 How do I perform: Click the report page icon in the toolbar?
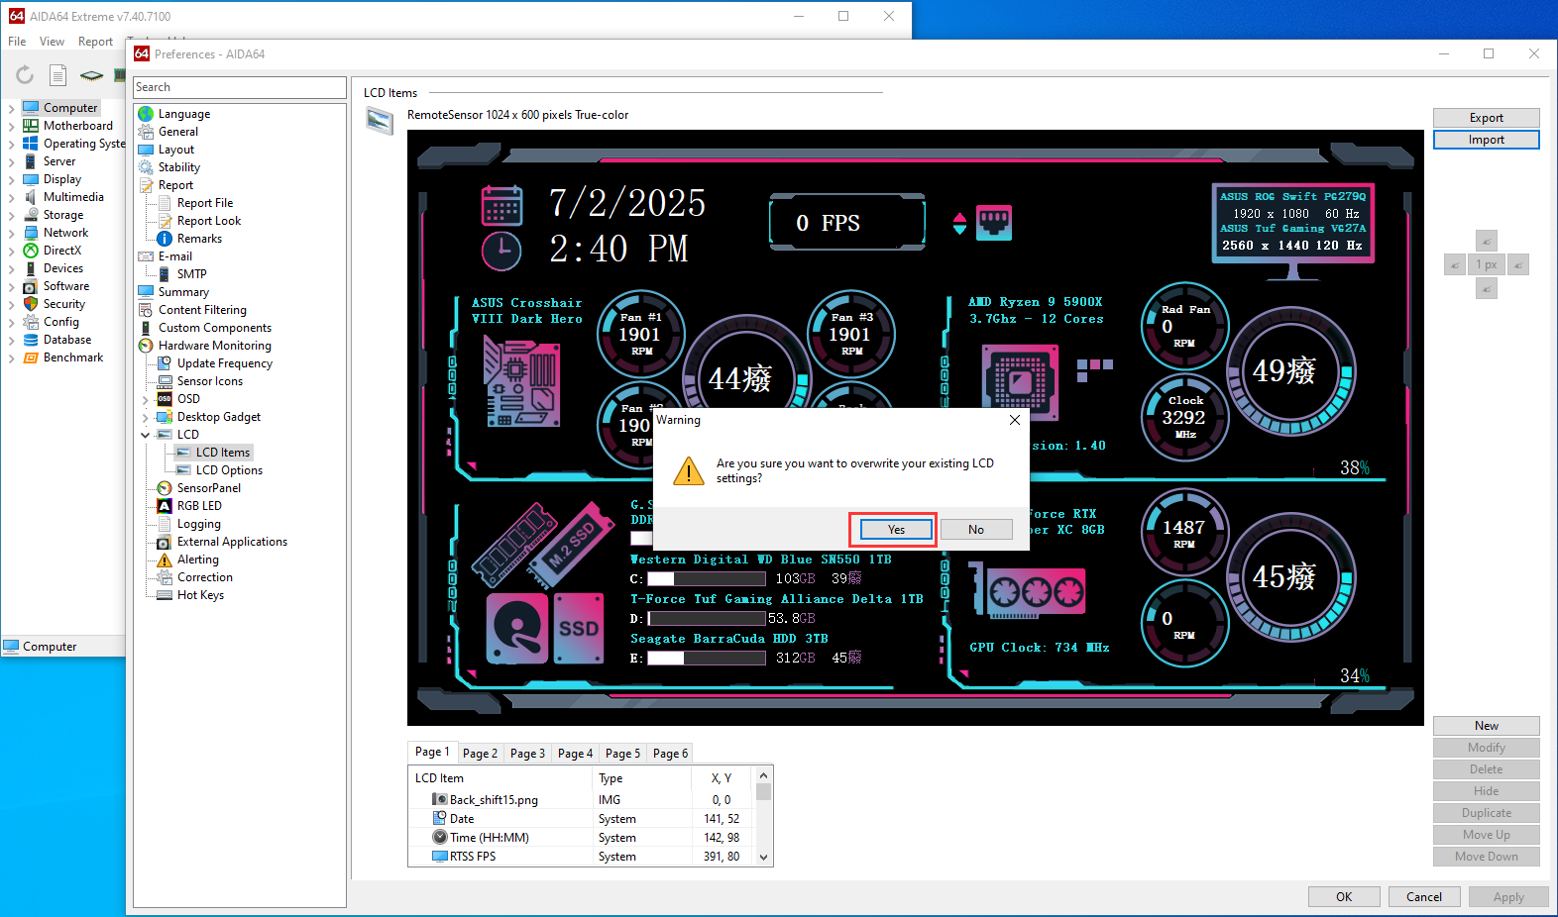click(58, 75)
